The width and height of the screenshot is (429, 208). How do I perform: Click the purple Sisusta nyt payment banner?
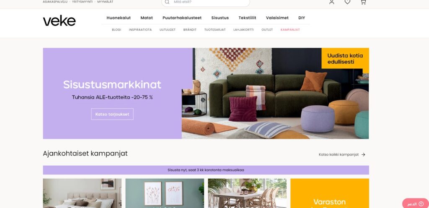206,170
